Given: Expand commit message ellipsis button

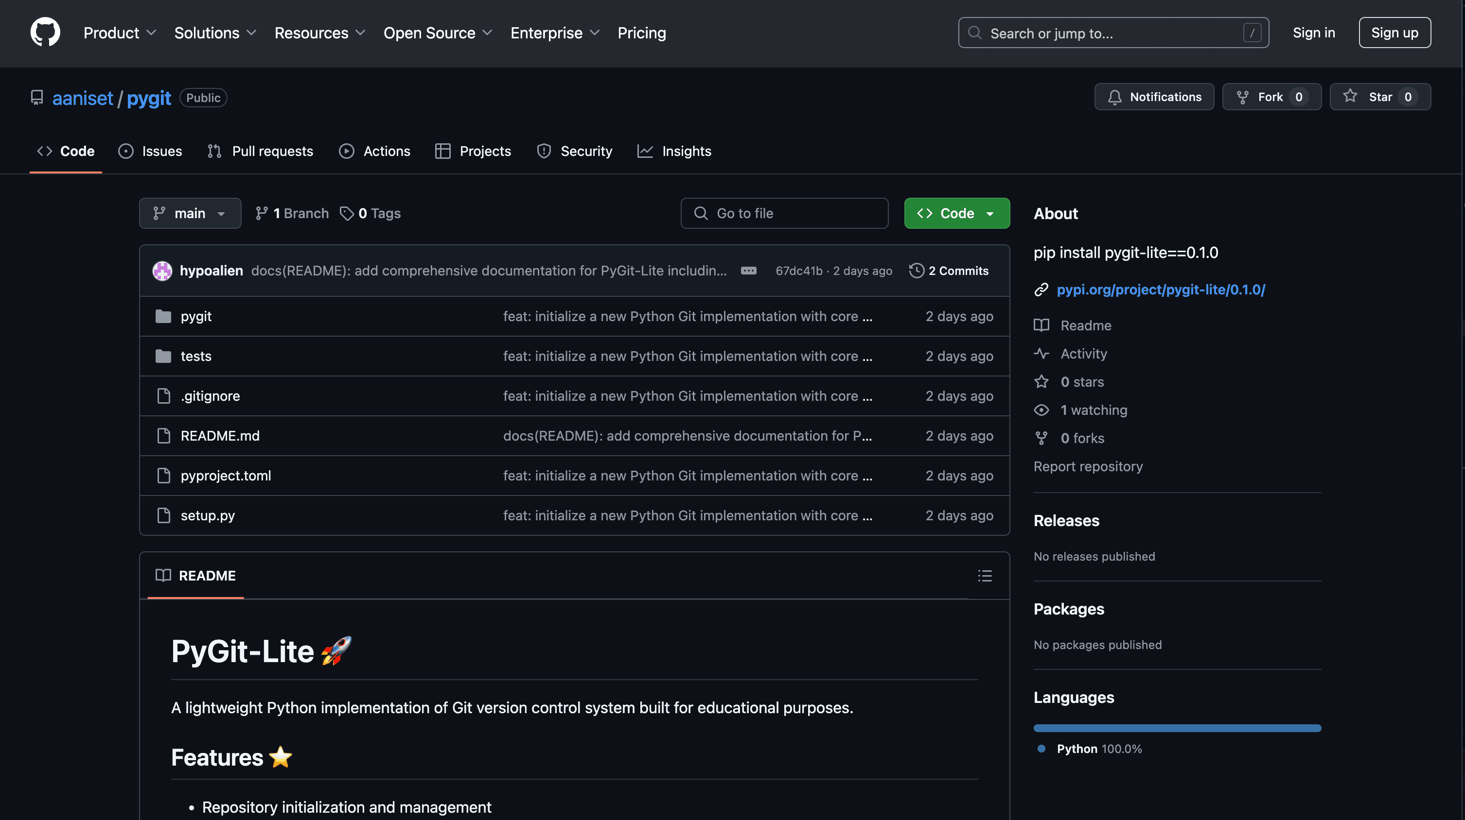Looking at the screenshot, I should click(x=748, y=271).
